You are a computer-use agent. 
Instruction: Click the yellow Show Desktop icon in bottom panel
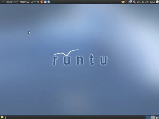pos(2,117)
